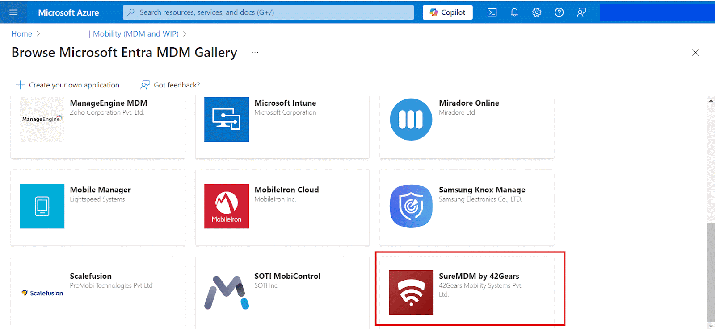Click the Microsoft Intune icon
The image size is (715, 331).
227,120
